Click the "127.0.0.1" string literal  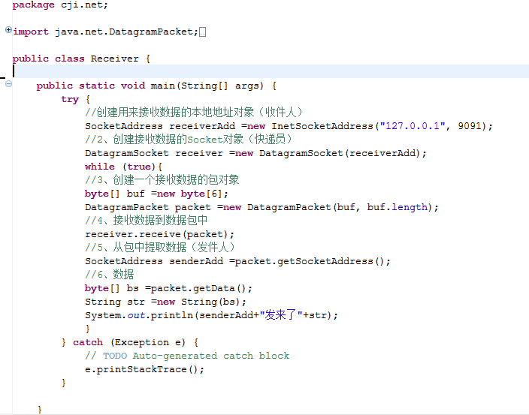(x=413, y=126)
